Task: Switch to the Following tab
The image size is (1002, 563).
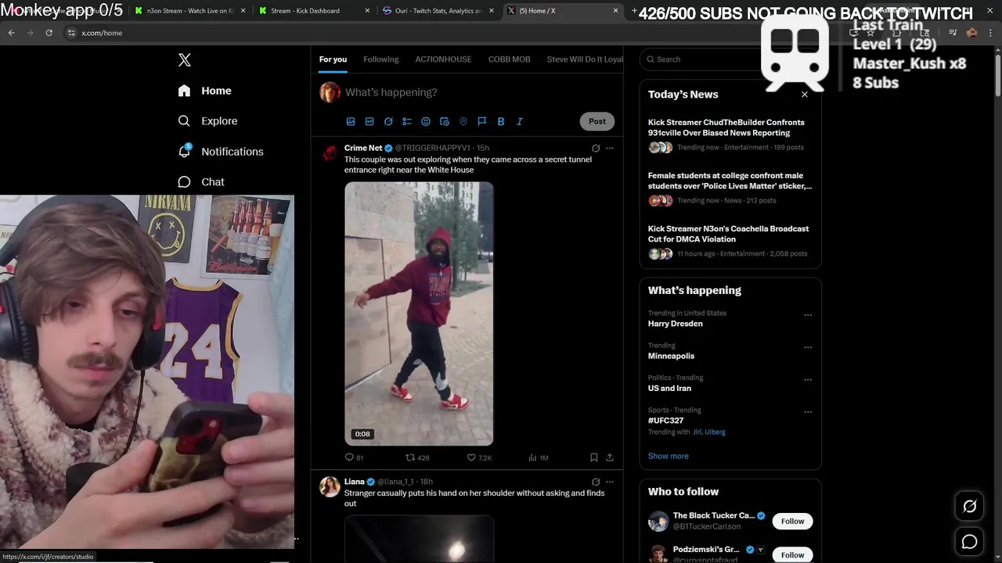Action: click(381, 59)
